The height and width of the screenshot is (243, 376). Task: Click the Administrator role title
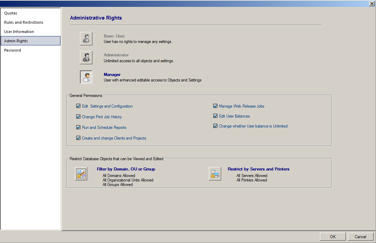tap(116, 55)
